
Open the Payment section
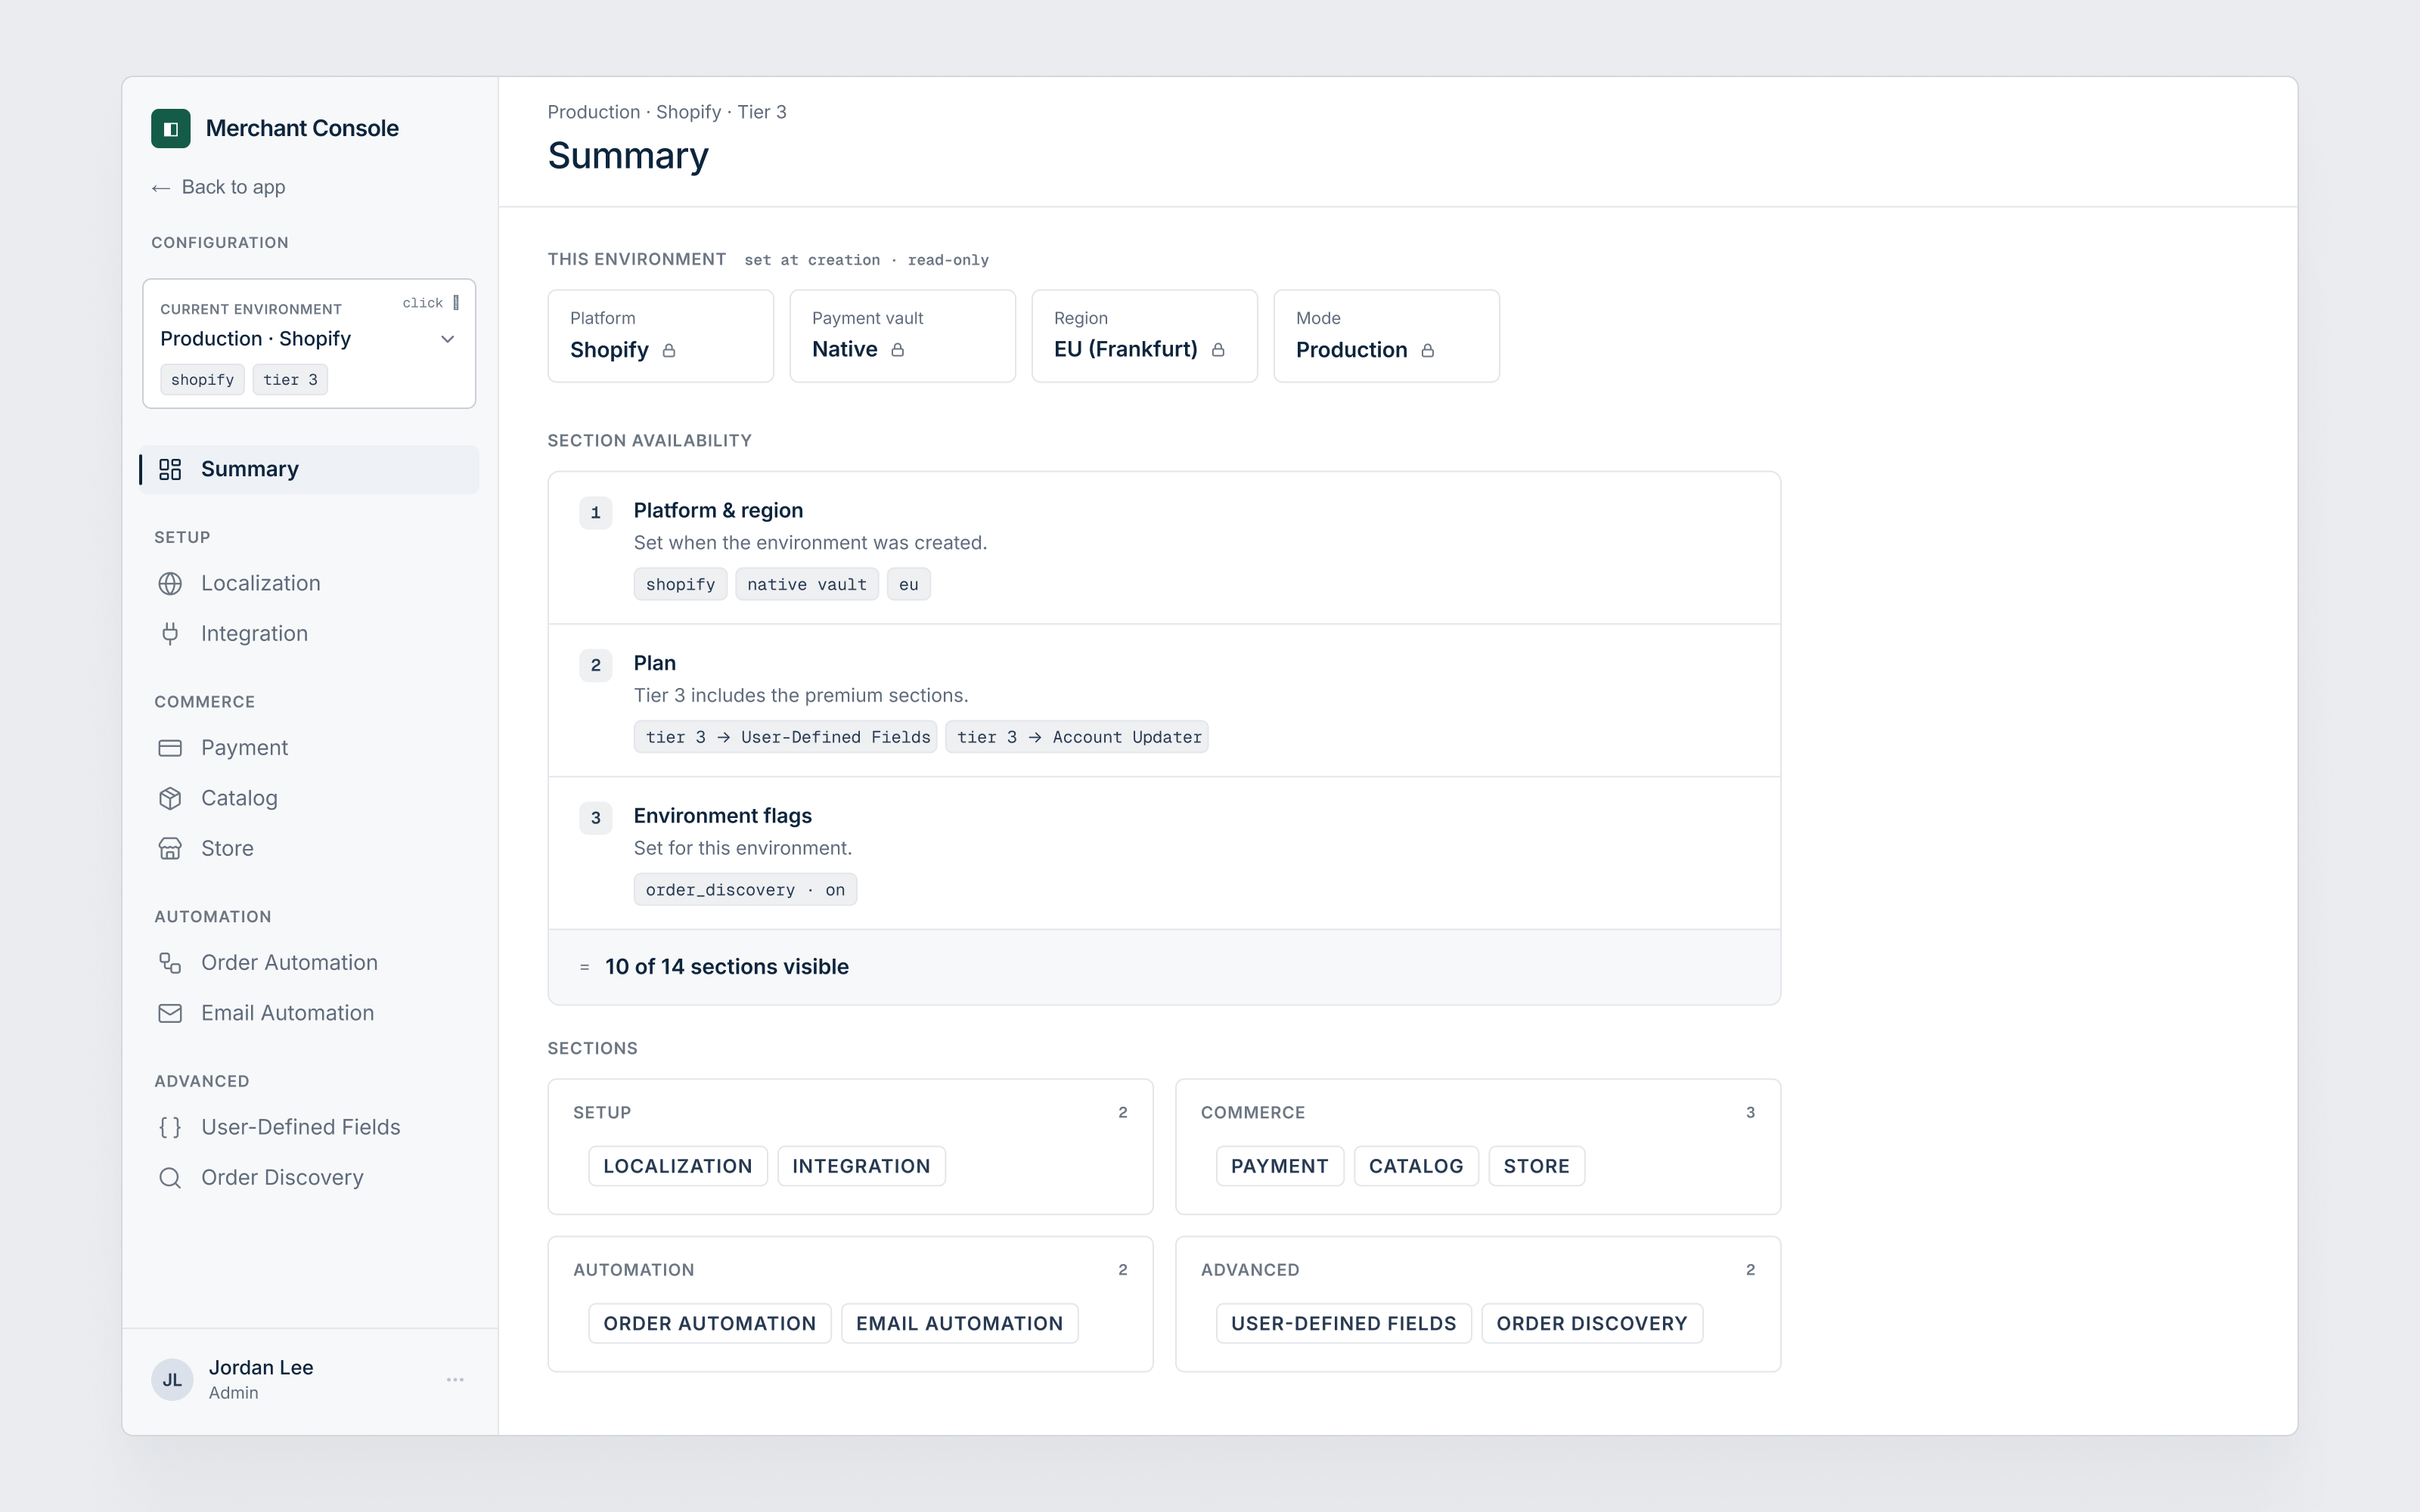tap(309, 748)
